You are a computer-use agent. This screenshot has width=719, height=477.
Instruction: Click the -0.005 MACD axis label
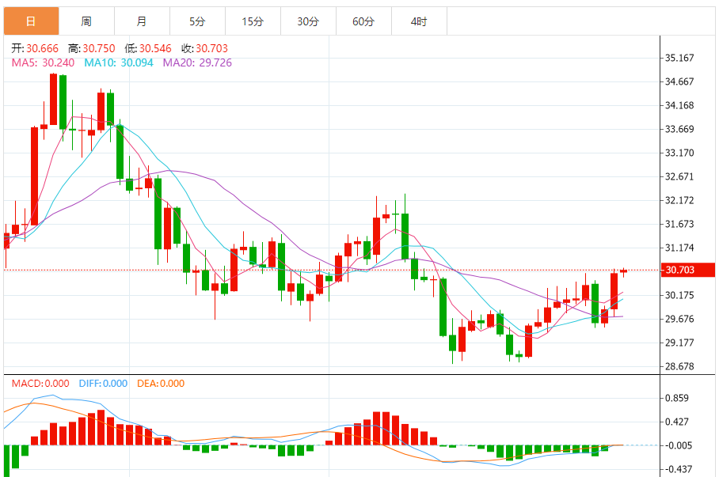point(679,445)
